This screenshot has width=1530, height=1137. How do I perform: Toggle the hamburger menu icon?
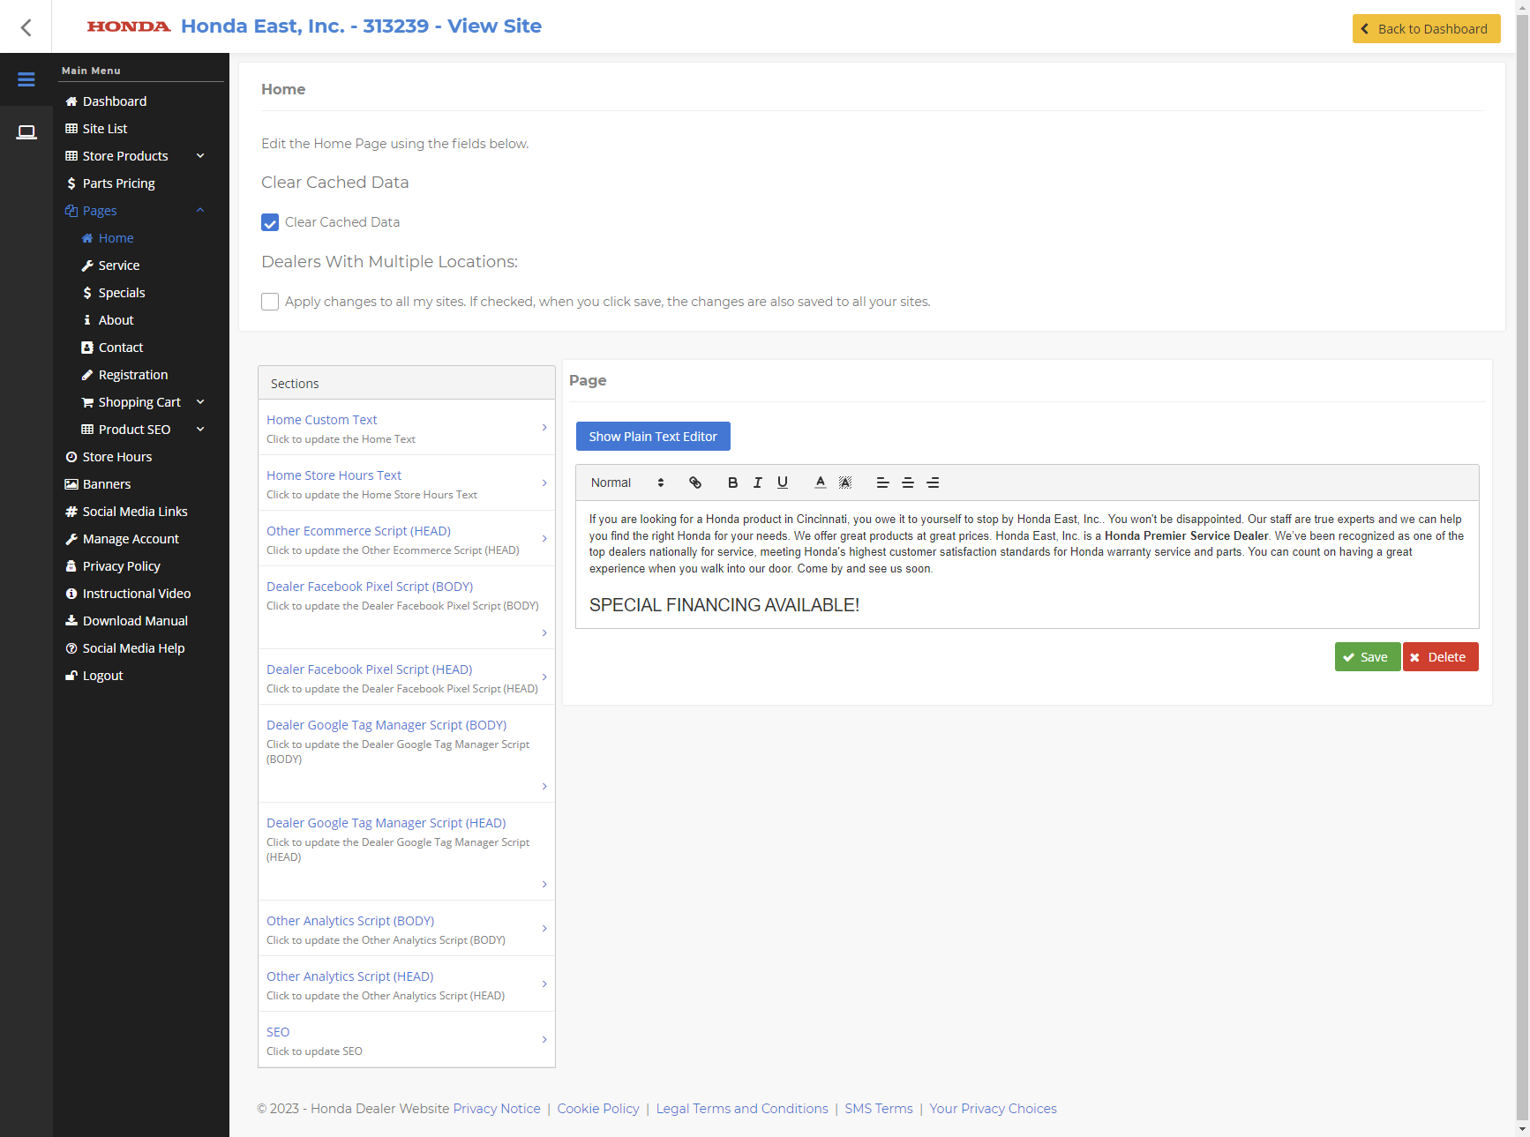[x=26, y=79]
